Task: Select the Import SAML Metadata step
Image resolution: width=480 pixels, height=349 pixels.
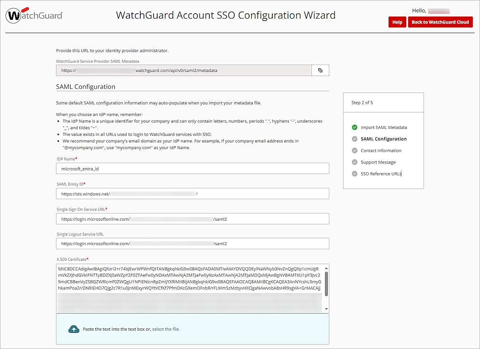Action: pyautogui.click(x=384, y=127)
